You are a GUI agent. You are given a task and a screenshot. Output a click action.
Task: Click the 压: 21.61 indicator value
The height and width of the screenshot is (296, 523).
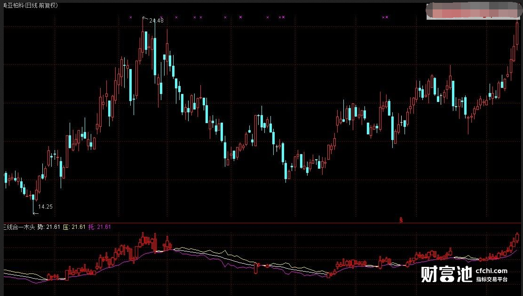tap(74, 227)
